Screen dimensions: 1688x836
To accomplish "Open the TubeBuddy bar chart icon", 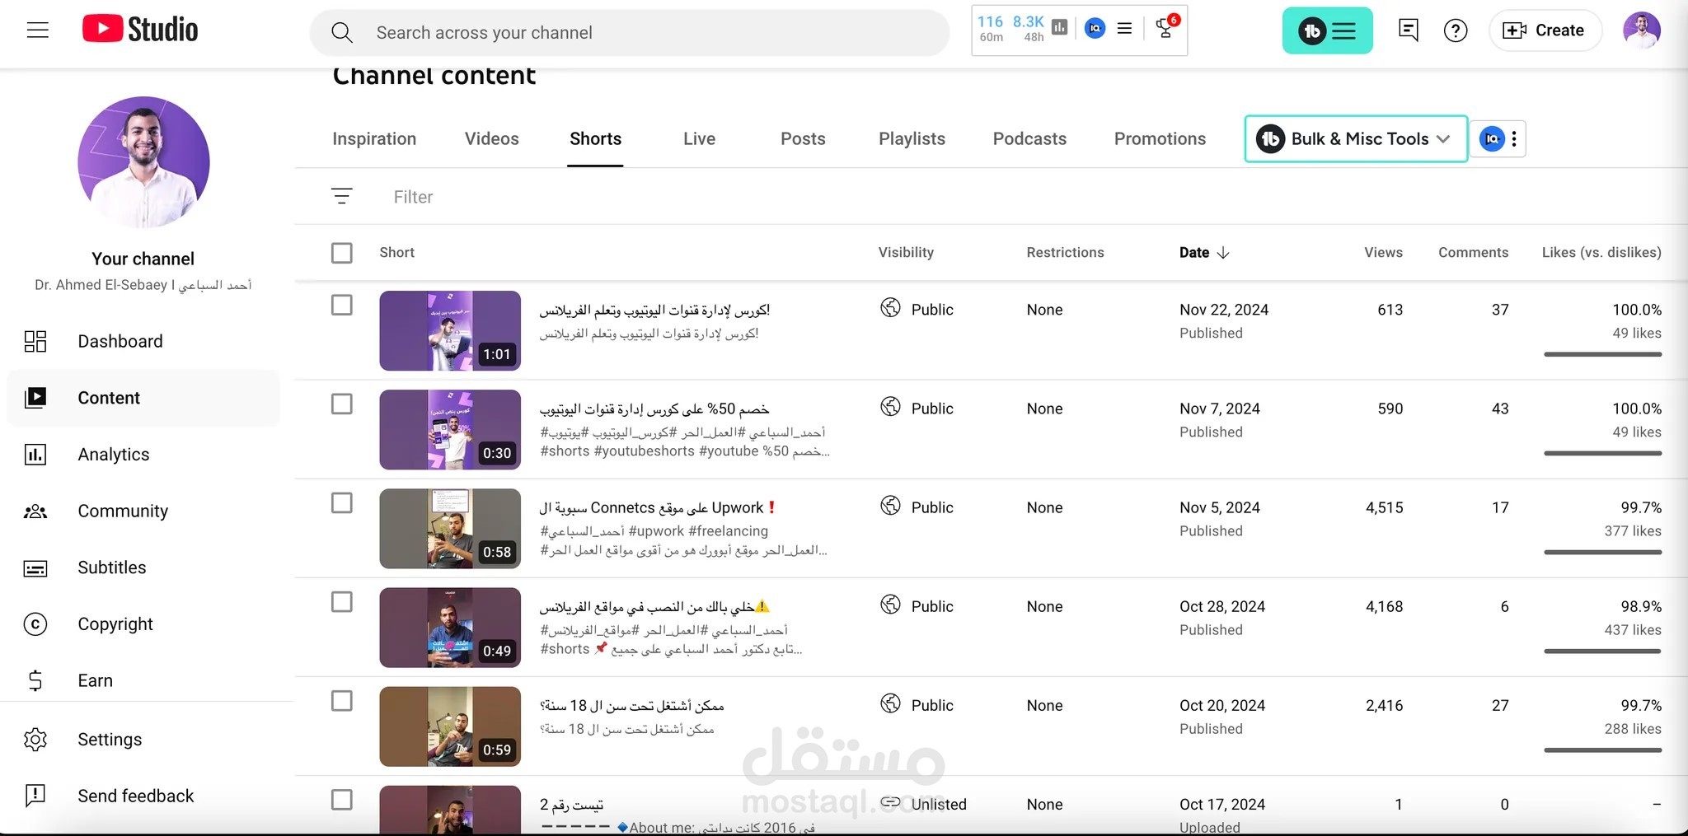I will point(1060,28).
